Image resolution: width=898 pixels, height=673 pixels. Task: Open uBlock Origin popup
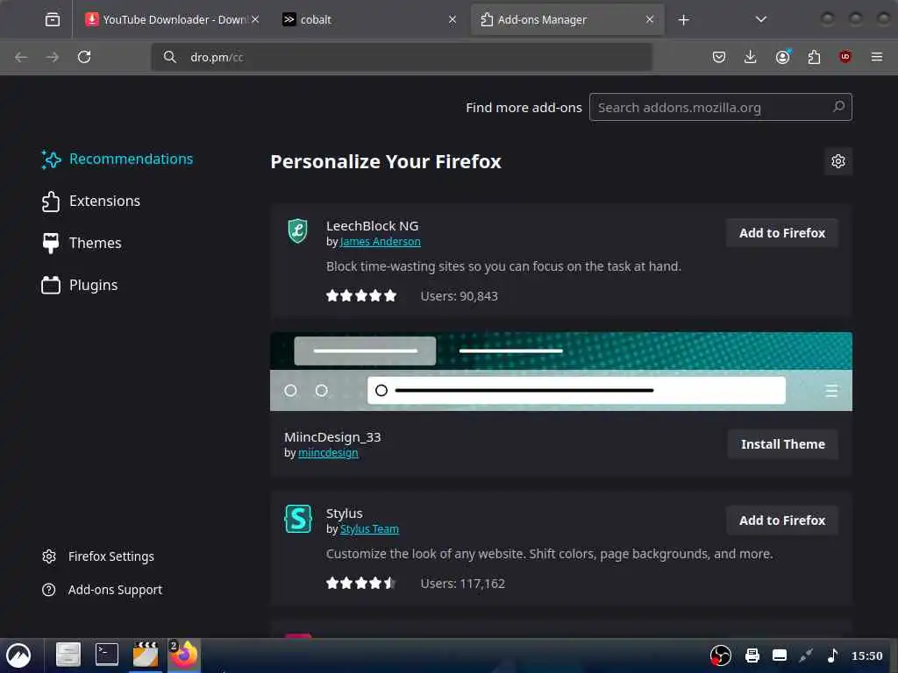[845, 57]
